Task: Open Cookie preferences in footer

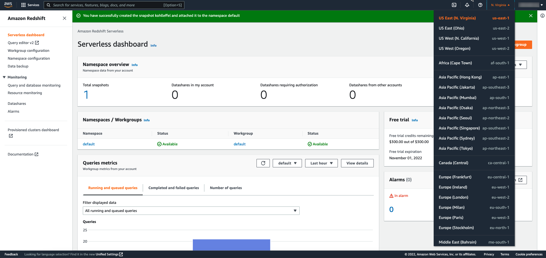Action: (x=529, y=254)
